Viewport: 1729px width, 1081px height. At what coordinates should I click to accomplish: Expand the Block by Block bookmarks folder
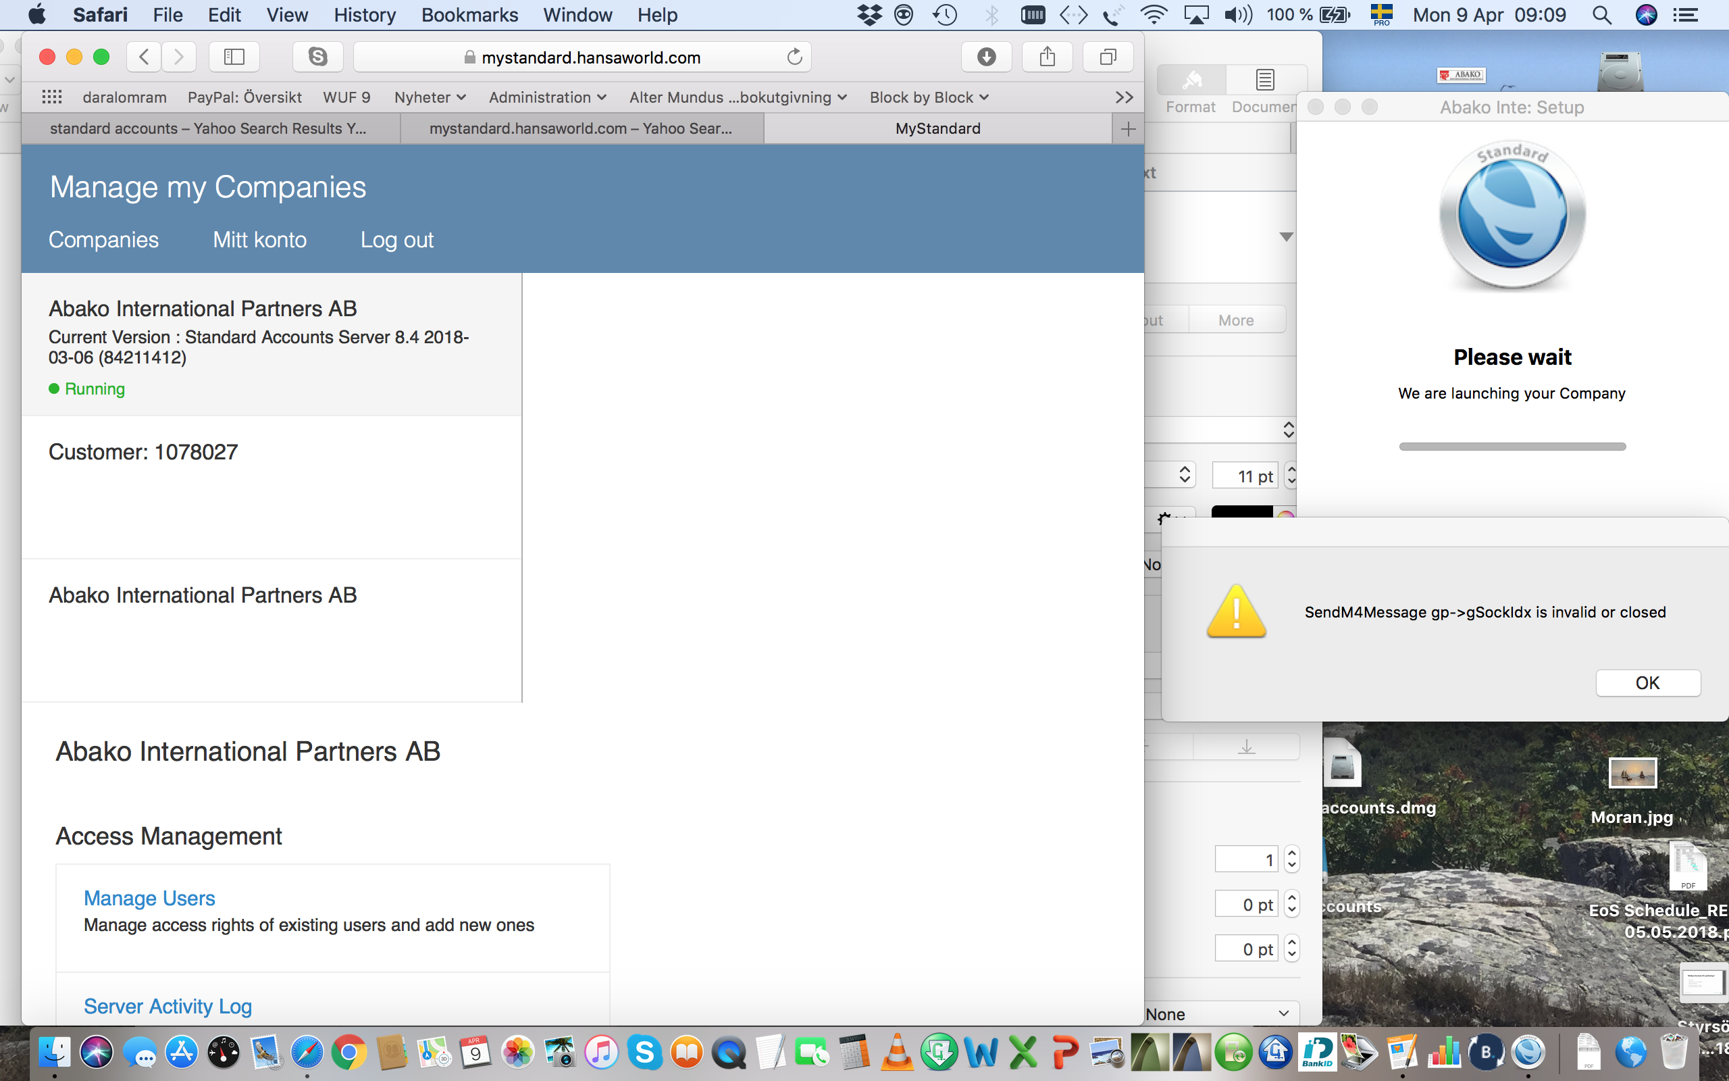pyautogui.click(x=929, y=97)
